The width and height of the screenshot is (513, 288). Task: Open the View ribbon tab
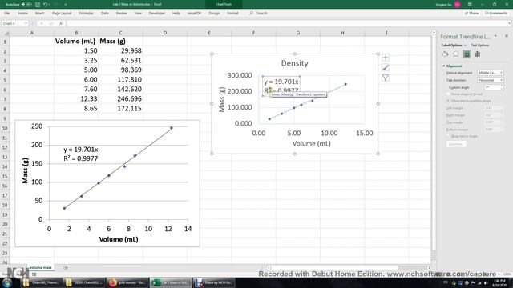point(138,13)
